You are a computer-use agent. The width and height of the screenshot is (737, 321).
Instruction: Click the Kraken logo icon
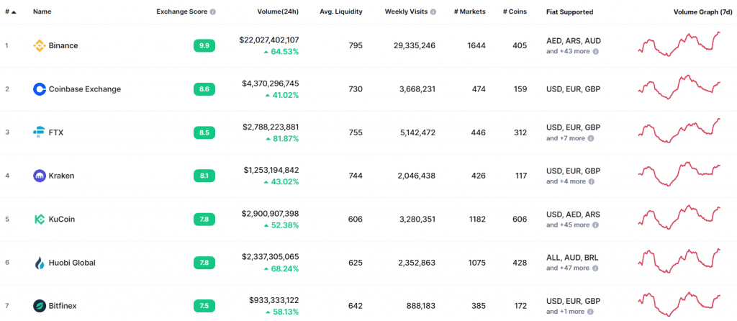coord(39,176)
